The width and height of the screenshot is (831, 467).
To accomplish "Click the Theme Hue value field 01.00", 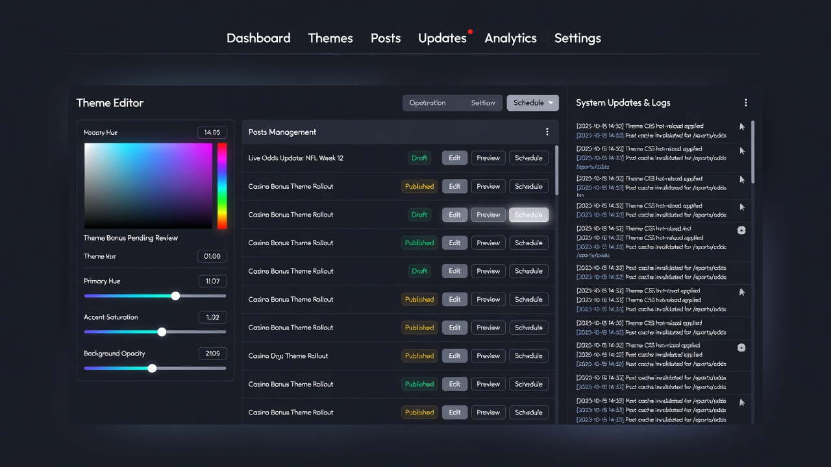I will click(x=212, y=256).
